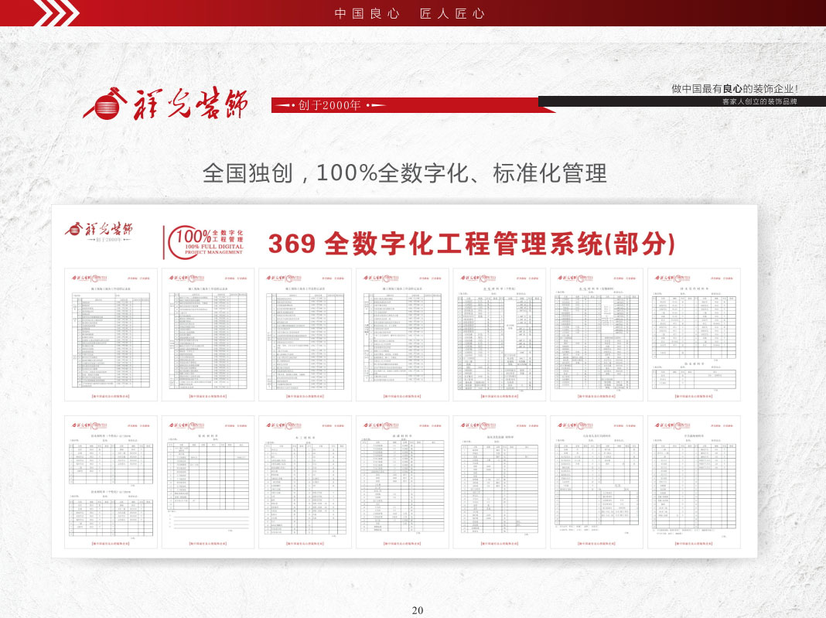The height and width of the screenshot is (618, 826).
Task: Click the 中国良心 匠人匠心 banner text
Action: pos(409,13)
